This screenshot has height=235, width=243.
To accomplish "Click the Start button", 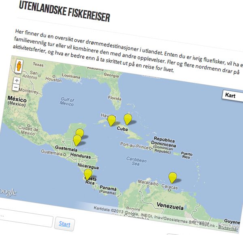I will [x=64, y=224].
